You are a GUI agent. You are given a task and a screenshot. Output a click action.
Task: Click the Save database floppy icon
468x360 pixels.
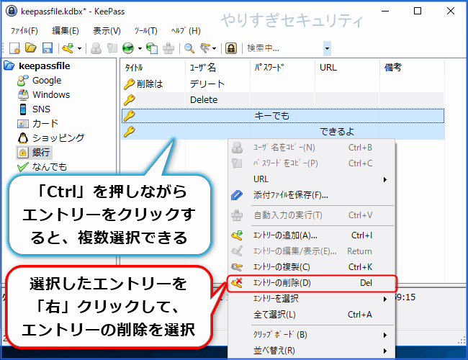click(48, 48)
